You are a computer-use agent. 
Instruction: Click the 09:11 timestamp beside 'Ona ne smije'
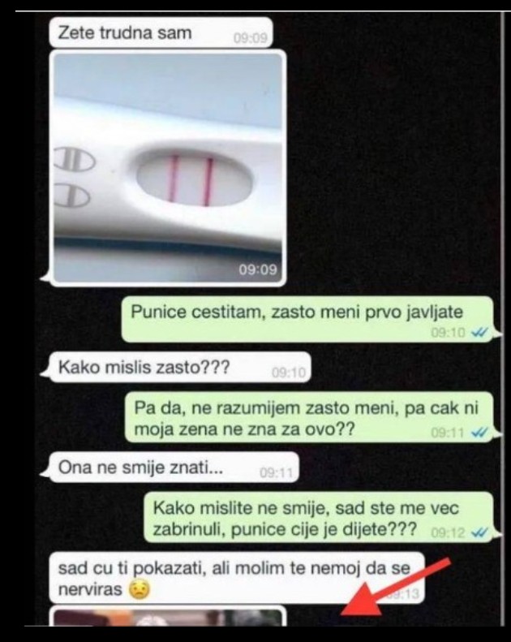click(x=276, y=473)
